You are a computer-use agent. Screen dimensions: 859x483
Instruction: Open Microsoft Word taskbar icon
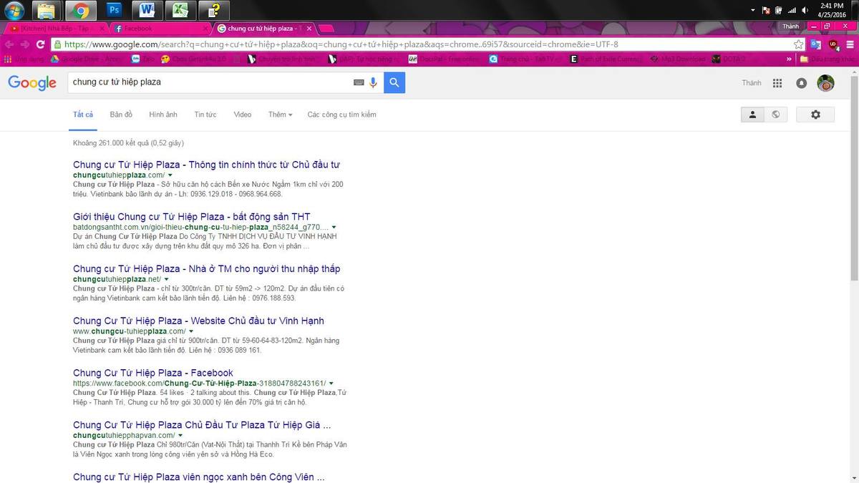[x=147, y=10]
